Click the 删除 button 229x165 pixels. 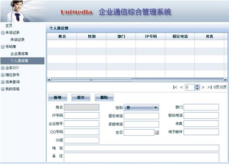tap(104, 98)
